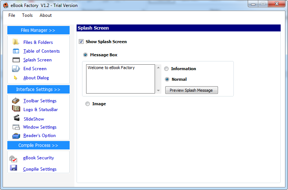The width and height of the screenshot is (288, 190).
Task: Click the message box scroll down arrow
Action: tap(158, 91)
